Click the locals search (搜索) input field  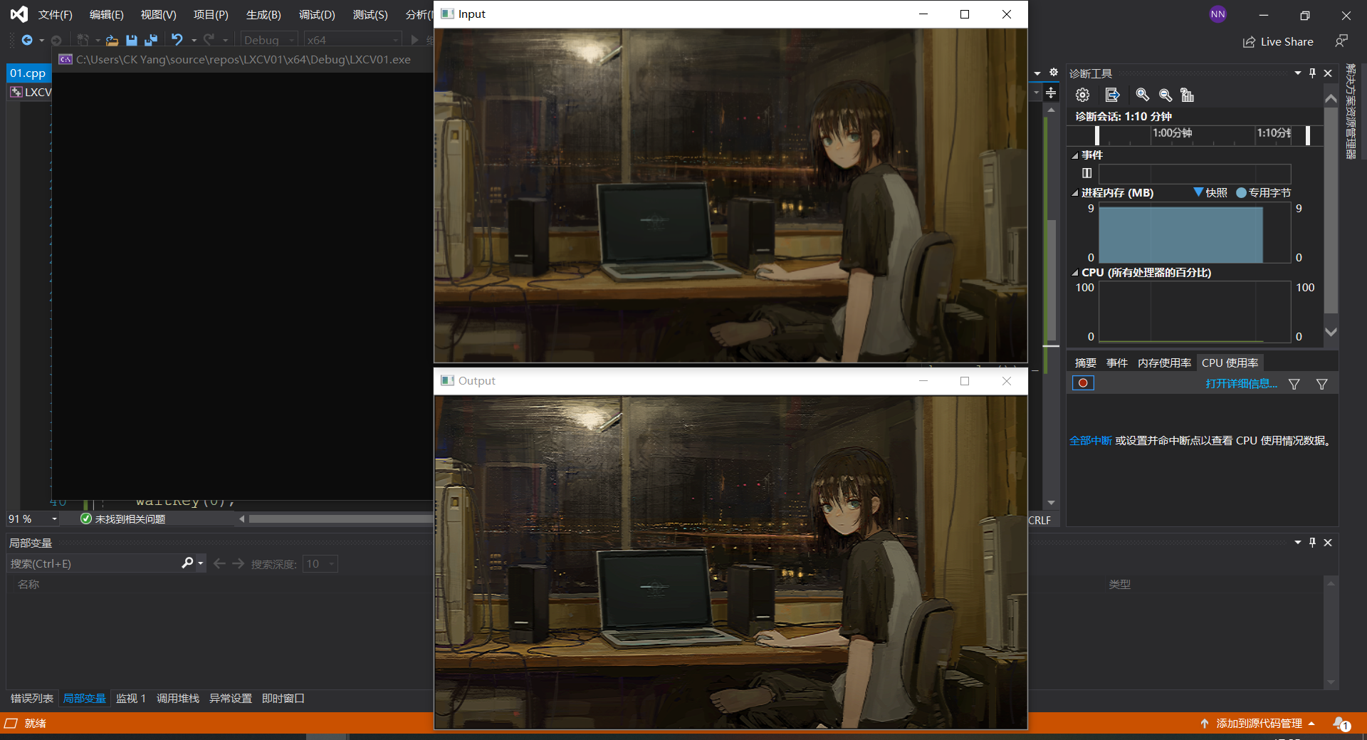click(x=93, y=563)
